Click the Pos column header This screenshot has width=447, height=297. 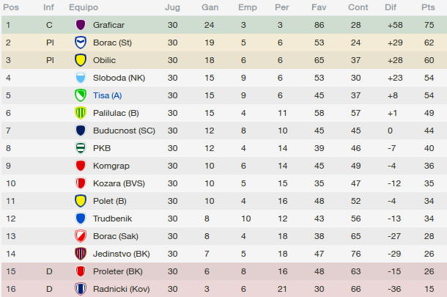coord(11,7)
